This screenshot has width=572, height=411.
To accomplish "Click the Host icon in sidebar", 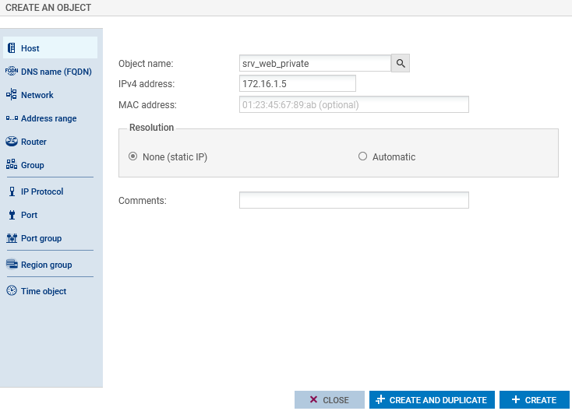I will coord(12,48).
